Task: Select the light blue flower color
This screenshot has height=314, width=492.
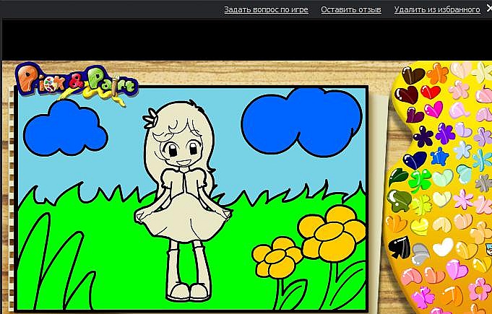Action: pyautogui.click(x=462, y=150)
